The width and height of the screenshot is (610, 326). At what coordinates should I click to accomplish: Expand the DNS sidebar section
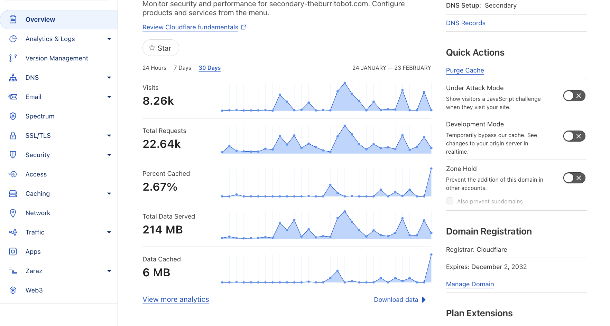click(109, 78)
